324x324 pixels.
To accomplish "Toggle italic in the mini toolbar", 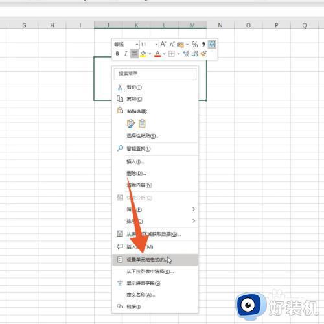I will pos(126,54).
